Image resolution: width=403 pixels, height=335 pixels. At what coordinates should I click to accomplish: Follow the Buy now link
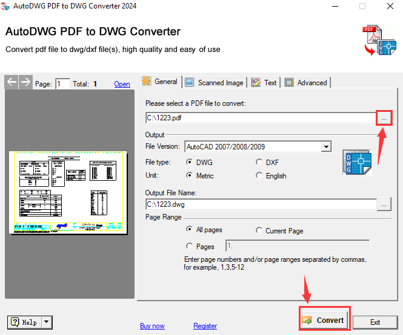pos(152,326)
